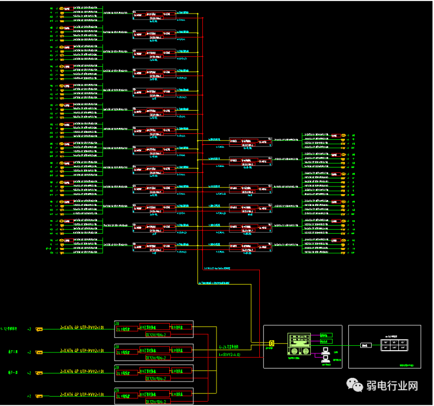
Task: Select the topmost switch box in right column
Action: point(250,142)
